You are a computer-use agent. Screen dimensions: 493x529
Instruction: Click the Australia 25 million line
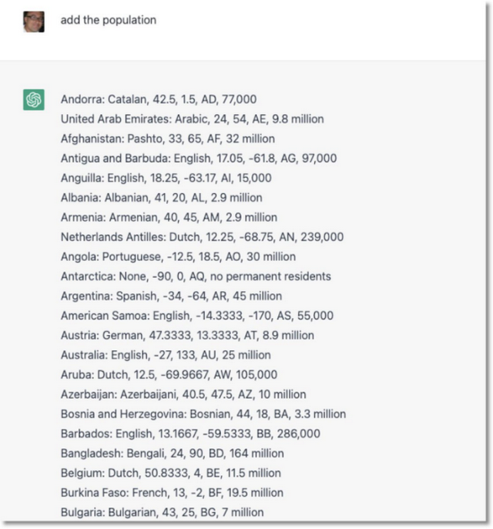166,355
